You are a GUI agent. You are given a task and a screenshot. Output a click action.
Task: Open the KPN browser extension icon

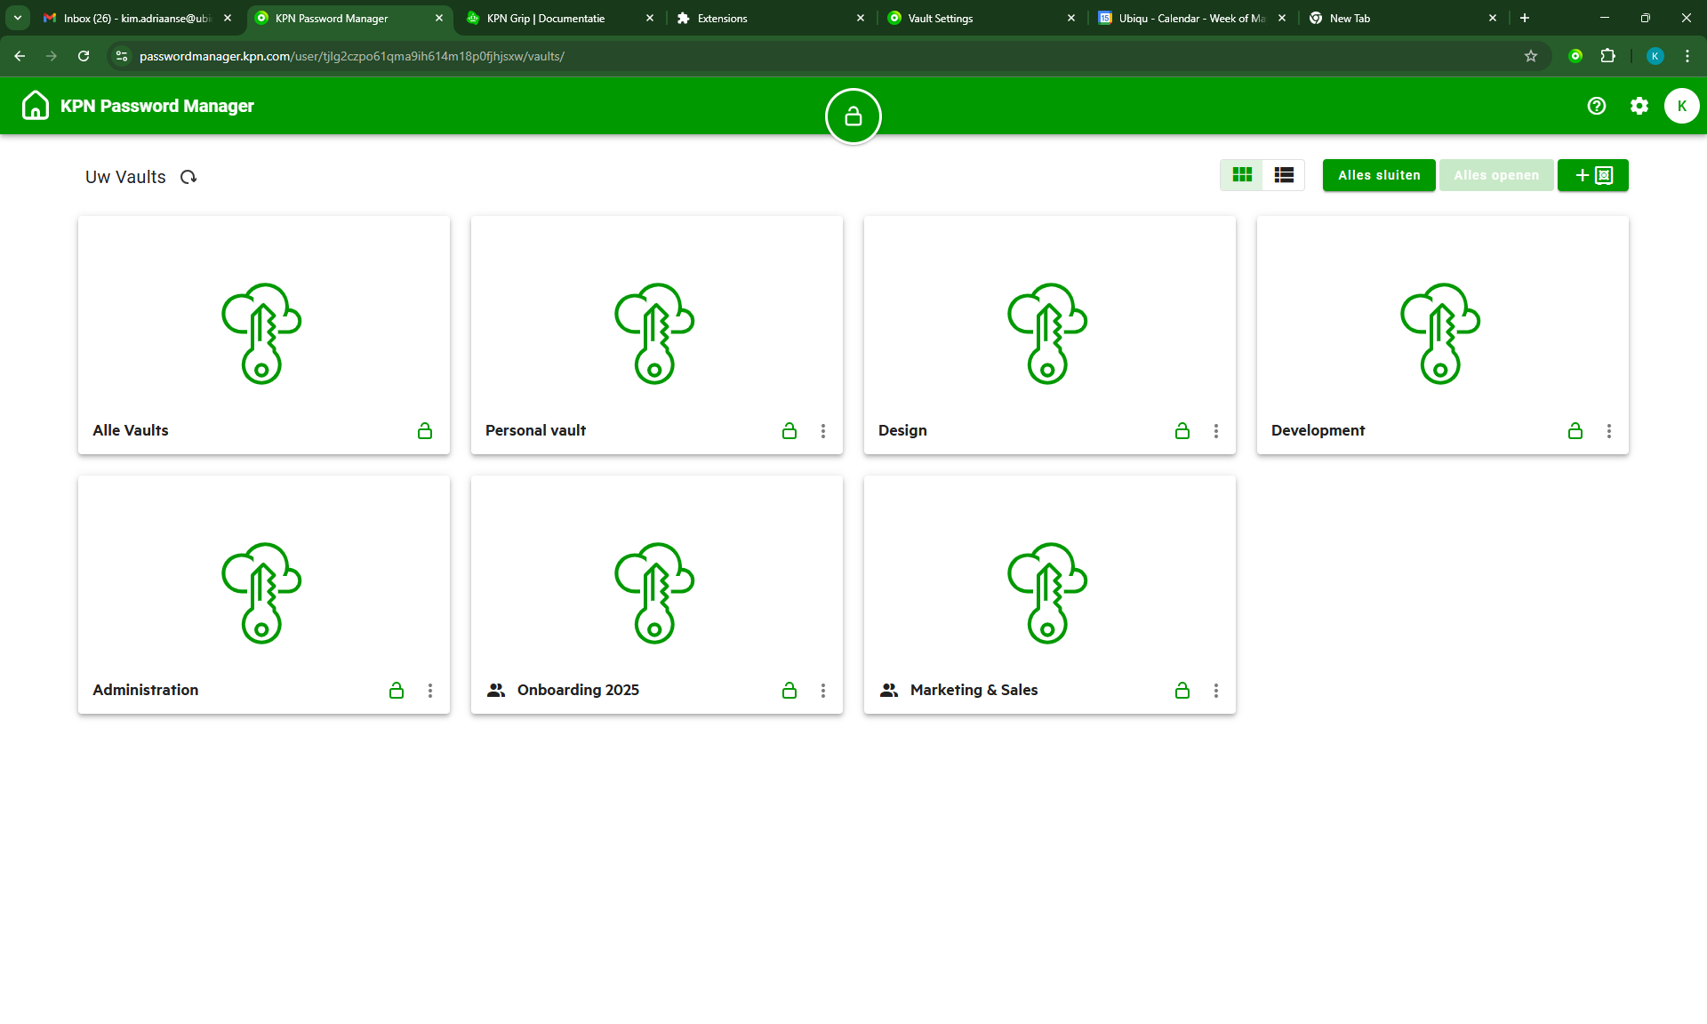click(x=1575, y=56)
